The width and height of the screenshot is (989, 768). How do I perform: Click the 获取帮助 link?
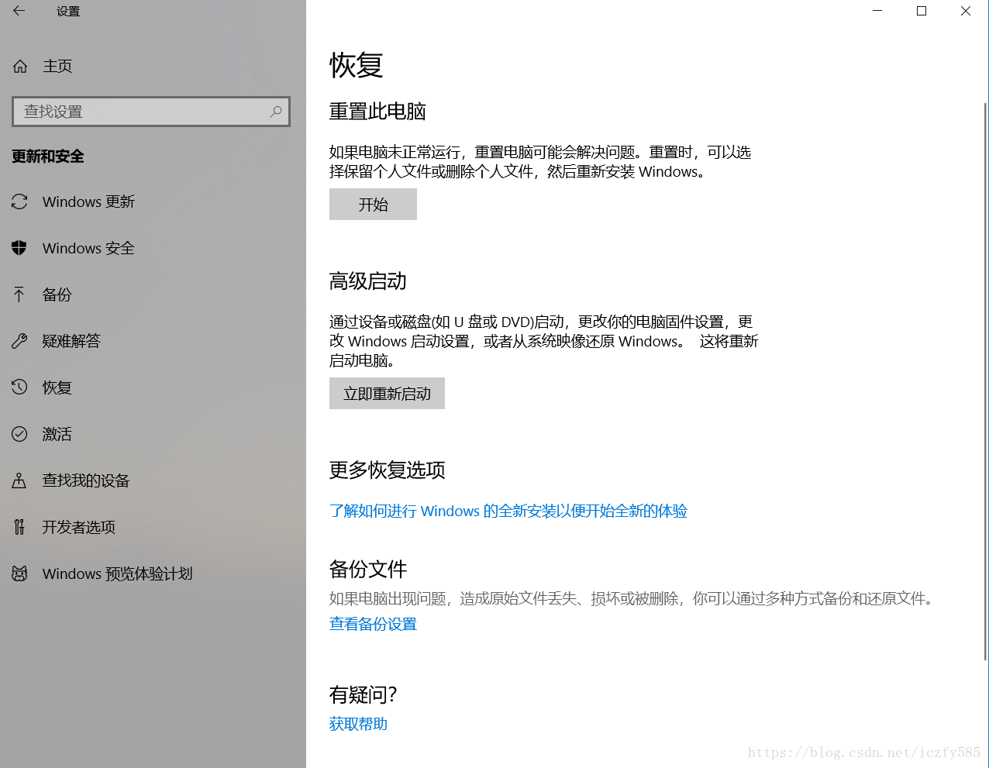[x=358, y=724]
